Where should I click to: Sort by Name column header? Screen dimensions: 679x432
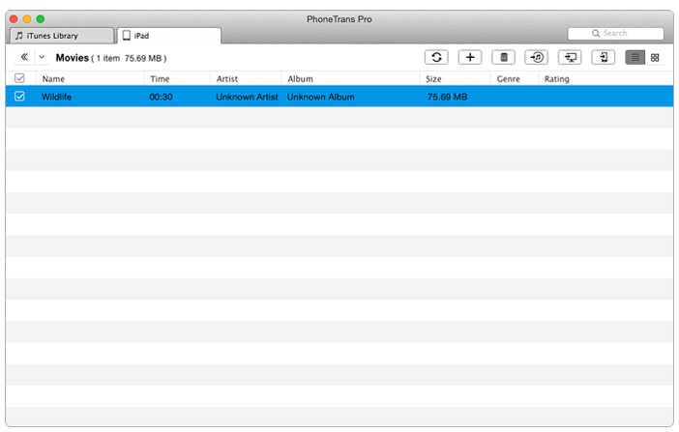click(53, 79)
